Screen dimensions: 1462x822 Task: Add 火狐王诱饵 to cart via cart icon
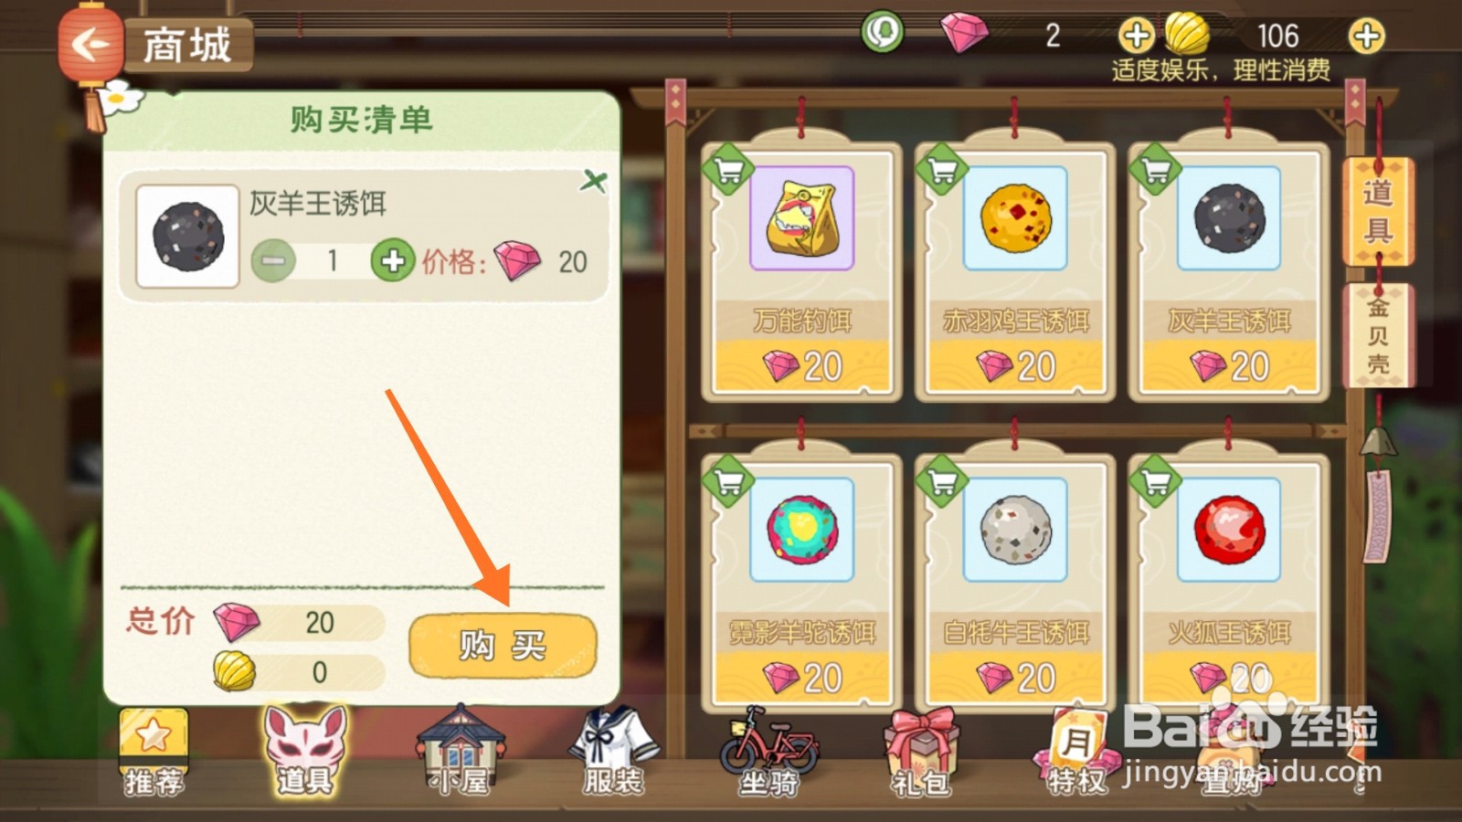coord(1155,480)
